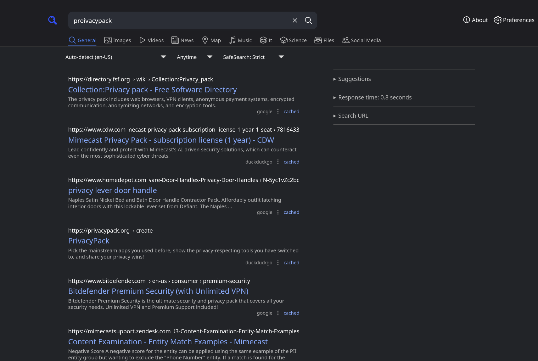Click the Science graduation cap icon
This screenshot has height=361, width=538.
[283, 40]
